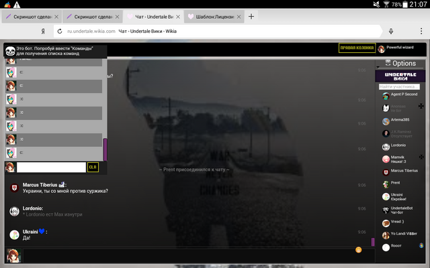The height and width of the screenshot is (268, 430).
Task: Open the Options menu
Action: tap(400, 63)
